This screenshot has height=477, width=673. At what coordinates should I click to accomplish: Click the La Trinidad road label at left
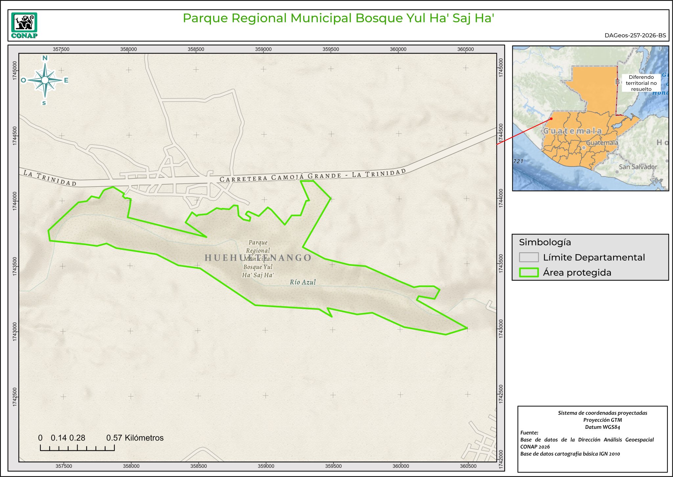[x=50, y=178]
